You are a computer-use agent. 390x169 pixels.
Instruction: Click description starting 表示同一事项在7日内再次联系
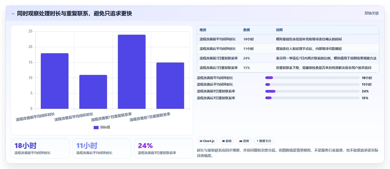326,58
